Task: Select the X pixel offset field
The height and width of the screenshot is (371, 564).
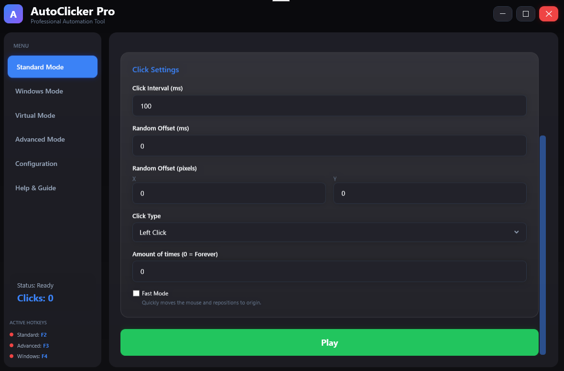Action: point(228,193)
